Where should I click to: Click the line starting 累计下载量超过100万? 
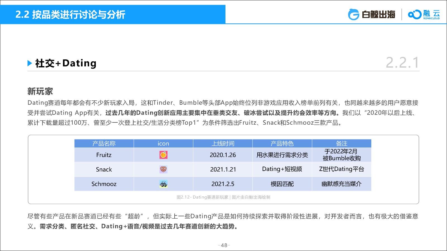(x=186, y=123)
